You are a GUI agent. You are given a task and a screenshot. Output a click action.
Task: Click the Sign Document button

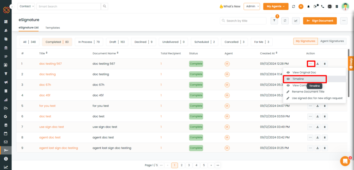320,20
